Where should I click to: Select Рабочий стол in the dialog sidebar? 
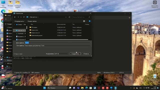click(19, 30)
